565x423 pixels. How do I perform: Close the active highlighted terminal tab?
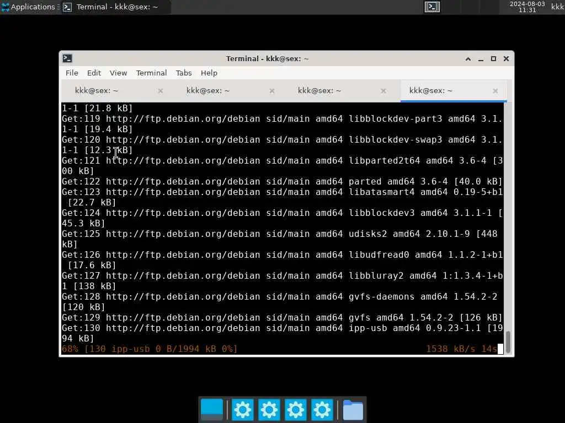495,91
